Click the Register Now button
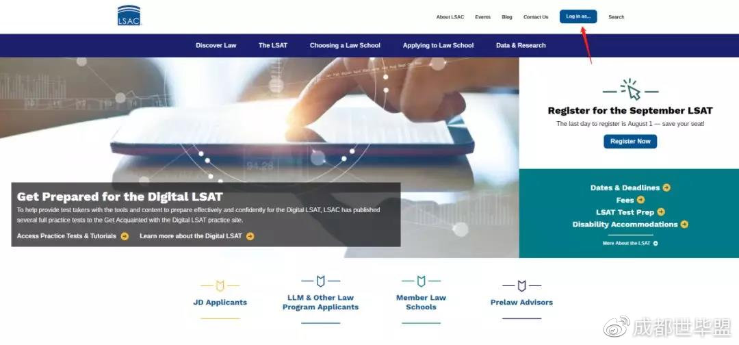The height and width of the screenshot is (345, 739). click(630, 142)
